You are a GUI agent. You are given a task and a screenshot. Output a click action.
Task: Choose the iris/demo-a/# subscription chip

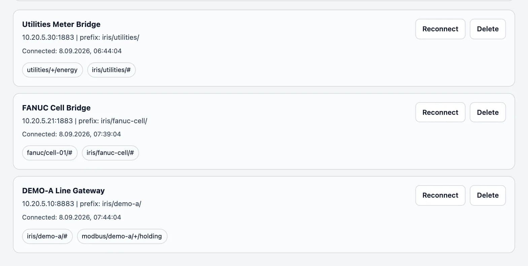click(x=47, y=236)
